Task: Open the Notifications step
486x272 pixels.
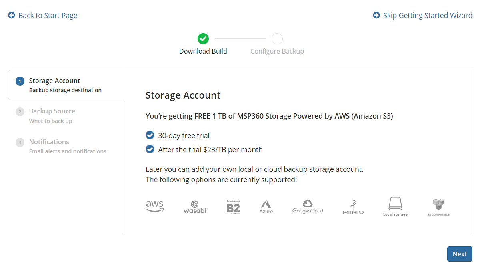Action: pos(66,146)
